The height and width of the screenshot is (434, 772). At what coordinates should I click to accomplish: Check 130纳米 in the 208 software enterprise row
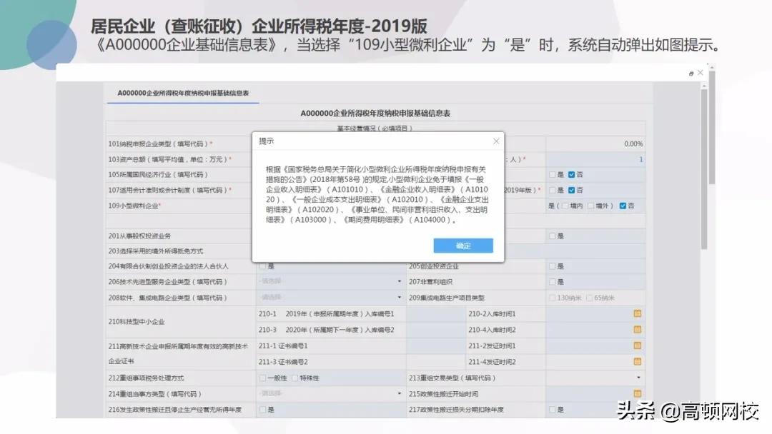coord(552,298)
